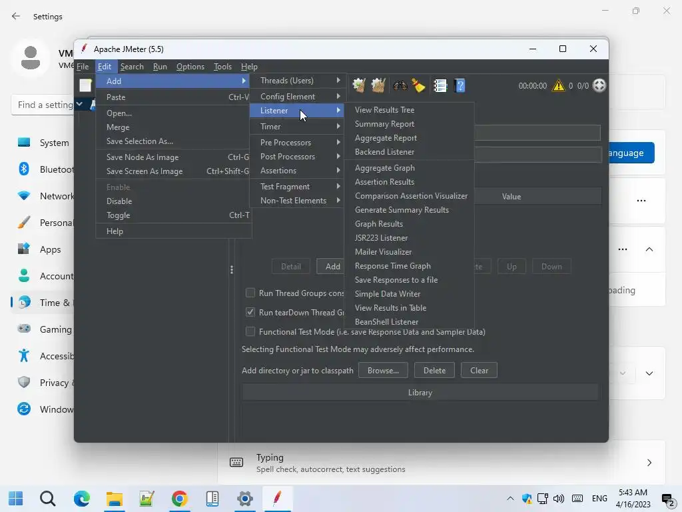Image resolution: width=682 pixels, height=512 pixels.
Task: Click Save Screen As Image entry
Action: click(x=173, y=171)
